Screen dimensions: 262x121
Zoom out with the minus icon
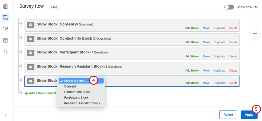tap(255, 33)
